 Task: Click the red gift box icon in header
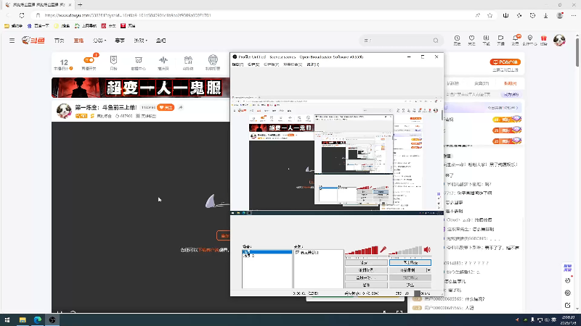click(543, 40)
